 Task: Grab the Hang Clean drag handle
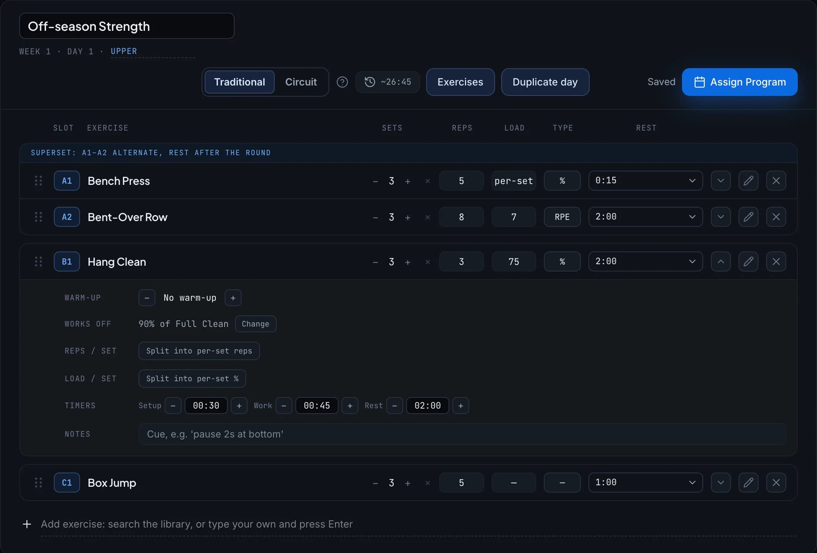38,261
